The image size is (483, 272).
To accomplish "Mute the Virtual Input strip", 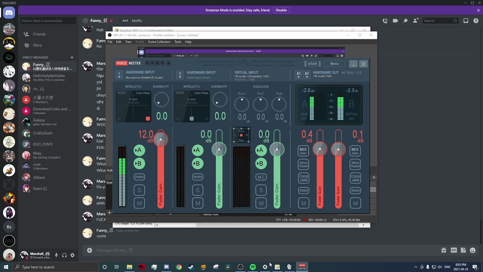I will click(x=261, y=203).
